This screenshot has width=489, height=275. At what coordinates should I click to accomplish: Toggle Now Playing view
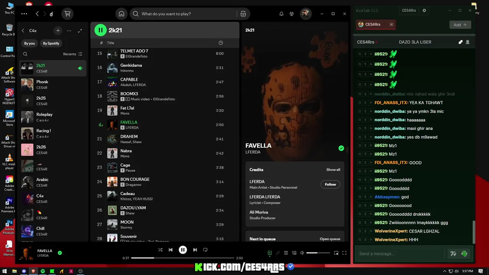[269, 253]
